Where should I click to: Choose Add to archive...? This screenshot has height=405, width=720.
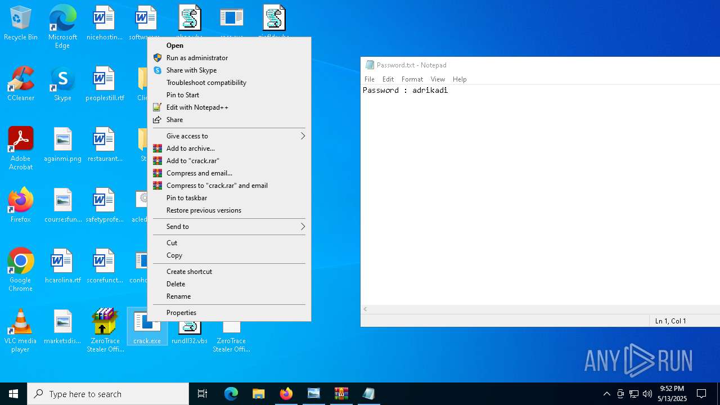(x=229, y=148)
